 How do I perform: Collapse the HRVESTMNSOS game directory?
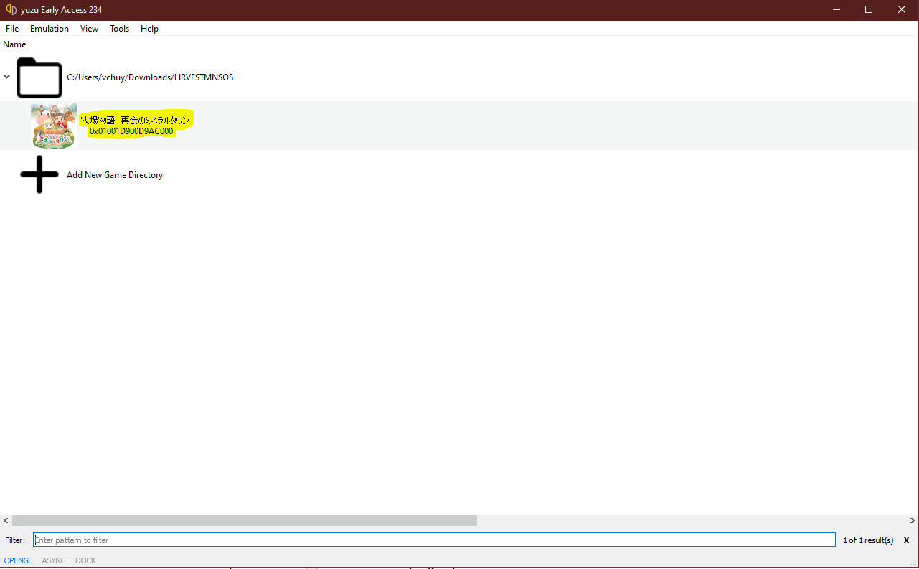tap(7, 77)
